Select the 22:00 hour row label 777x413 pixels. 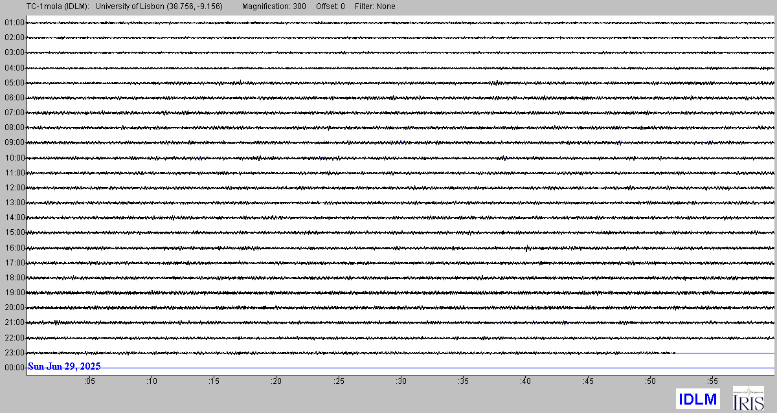click(14, 338)
